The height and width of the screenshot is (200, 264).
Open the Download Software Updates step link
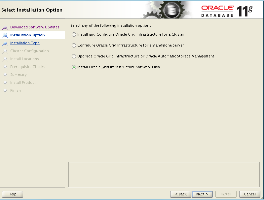(x=35, y=27)
